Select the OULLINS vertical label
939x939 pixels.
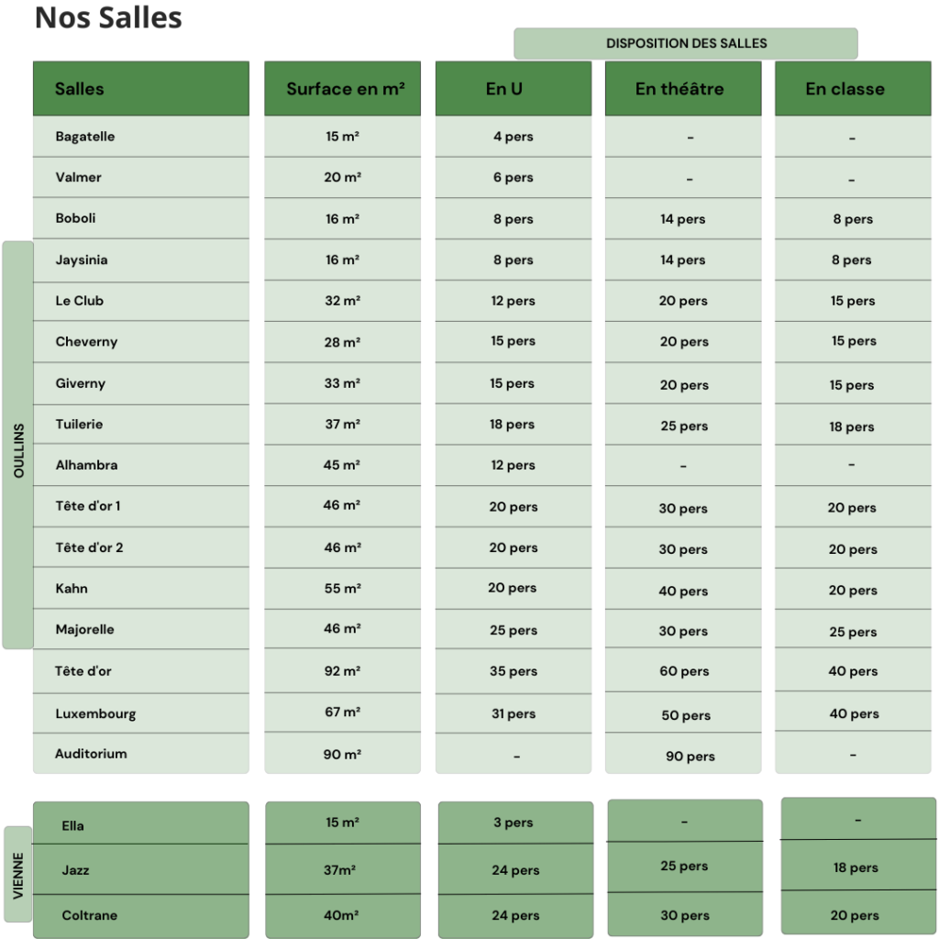pyautogui.click(x=18, y=445)
